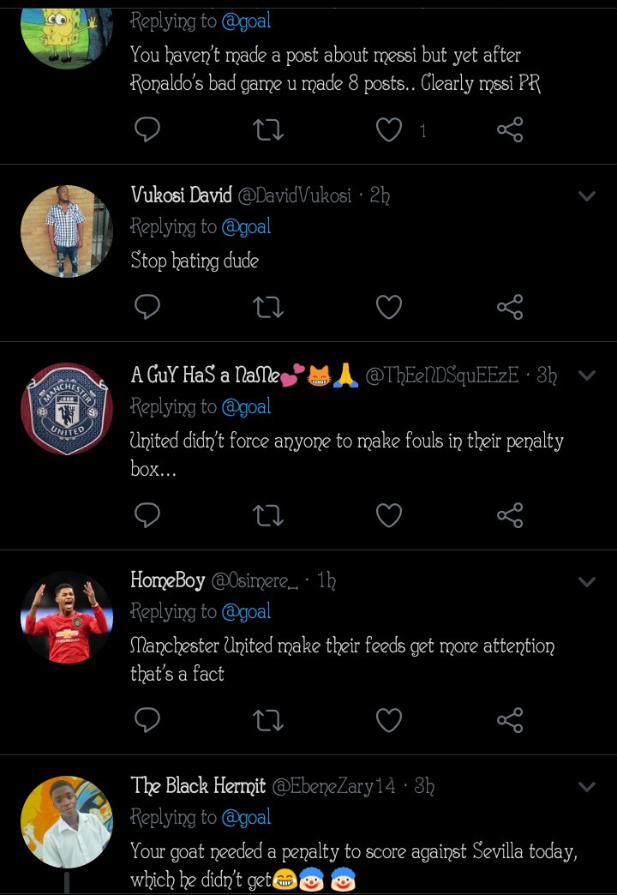Reply to HomeBoy's tweet
617x895 pixels.
coord(147,720)
